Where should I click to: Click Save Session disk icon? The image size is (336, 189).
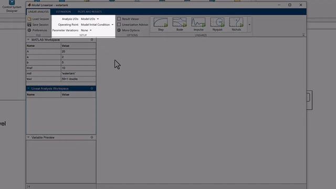point(29,25)
